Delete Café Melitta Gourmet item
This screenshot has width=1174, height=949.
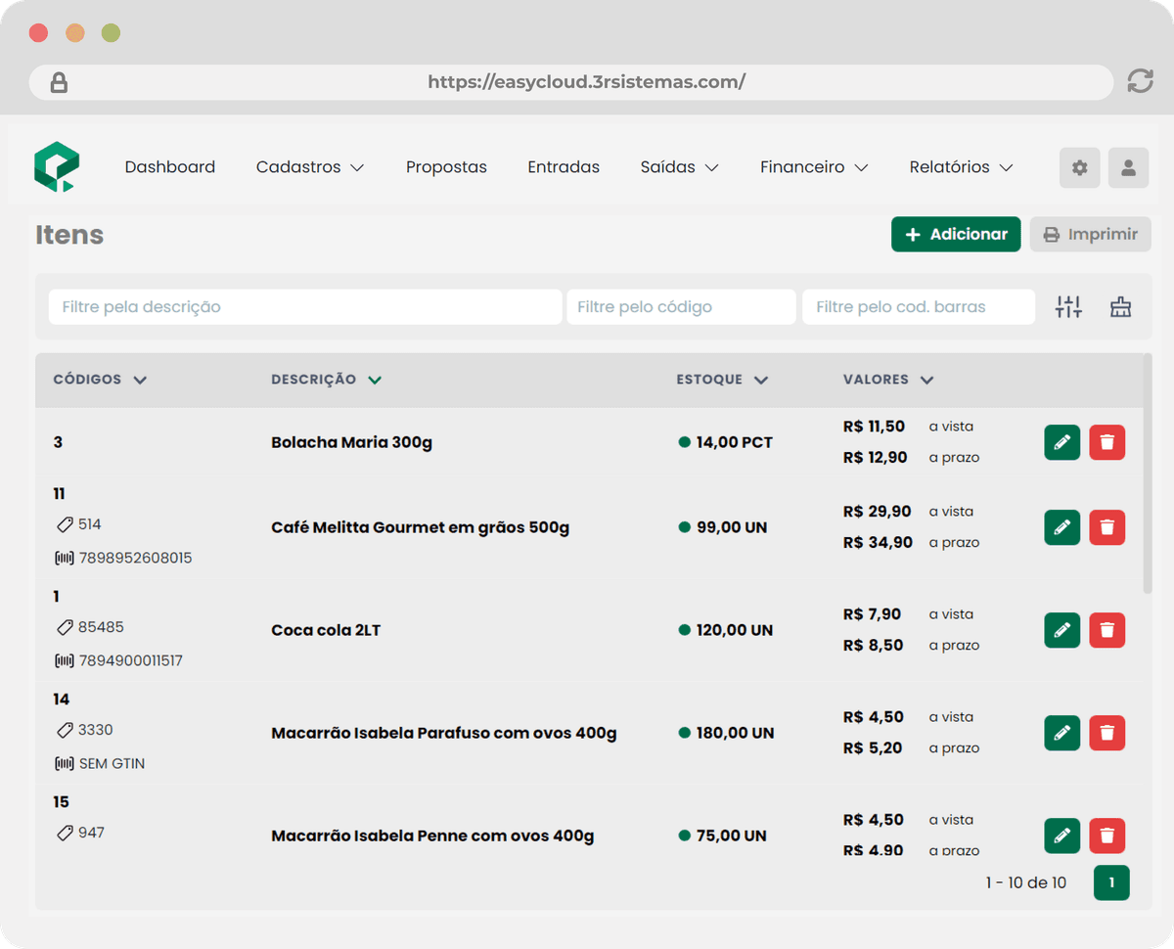point(1107,527)
